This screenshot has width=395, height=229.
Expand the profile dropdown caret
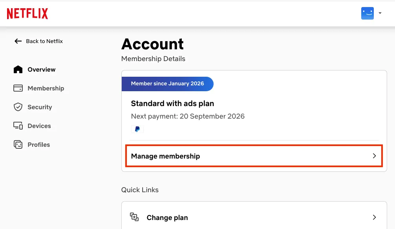pyautogui.click(x=380, y=13)
